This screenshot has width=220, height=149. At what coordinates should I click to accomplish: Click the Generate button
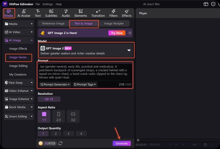122,143
